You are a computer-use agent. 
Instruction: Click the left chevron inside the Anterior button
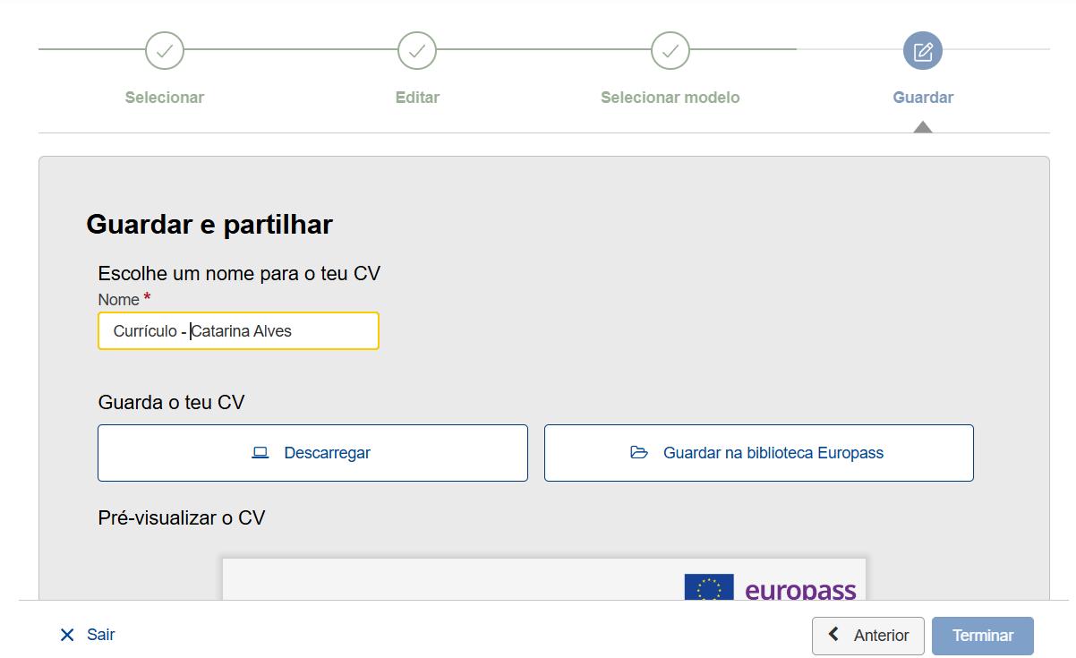(x=834, y=636)
